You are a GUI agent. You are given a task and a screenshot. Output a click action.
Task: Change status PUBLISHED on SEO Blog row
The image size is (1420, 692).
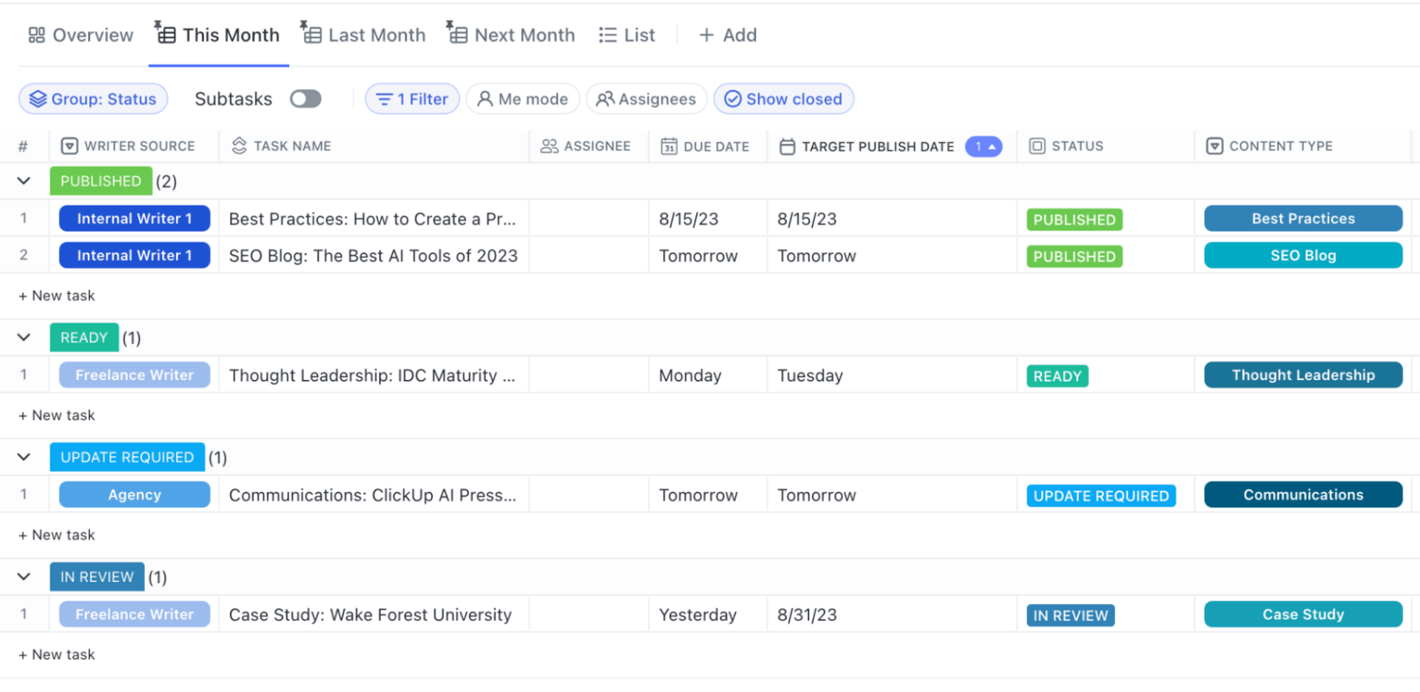point(1075,257)
